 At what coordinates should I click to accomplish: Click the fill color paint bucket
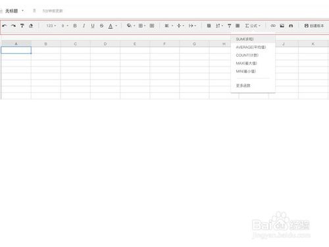tap(129, 26)
